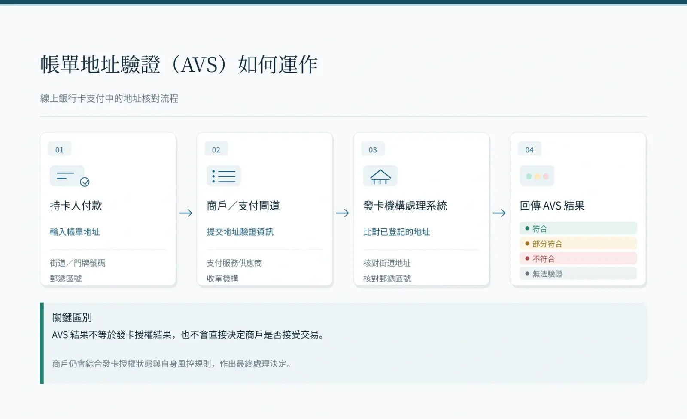Click the 發卡機構處理系統 card title
687x419 pixels.
[x=405, y=206]
